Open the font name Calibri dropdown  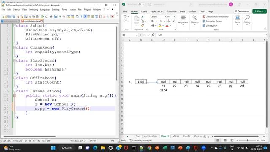[x=165, y=17]
